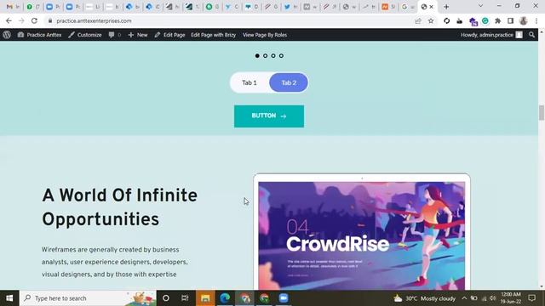The height and width of the screenshot is (306, 545).
Task: Open the Customize link in admin bar
Action: (x=85, y=35)
